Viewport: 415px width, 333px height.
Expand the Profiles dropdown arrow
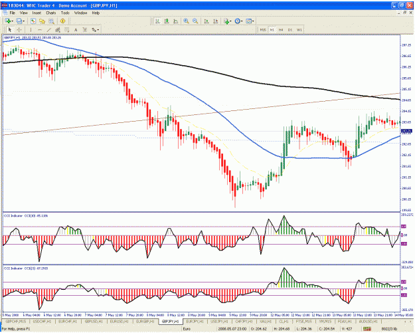(x=23, y=21)
